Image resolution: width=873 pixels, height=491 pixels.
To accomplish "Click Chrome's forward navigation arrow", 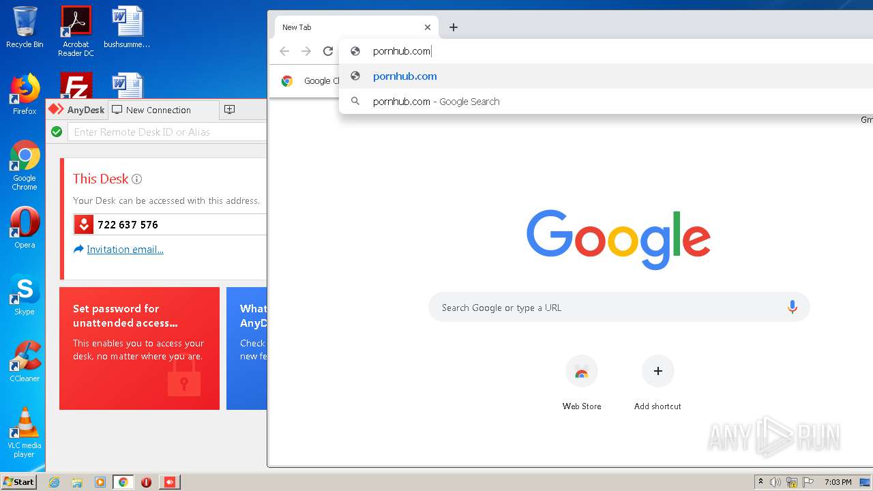I will point(306,51).
